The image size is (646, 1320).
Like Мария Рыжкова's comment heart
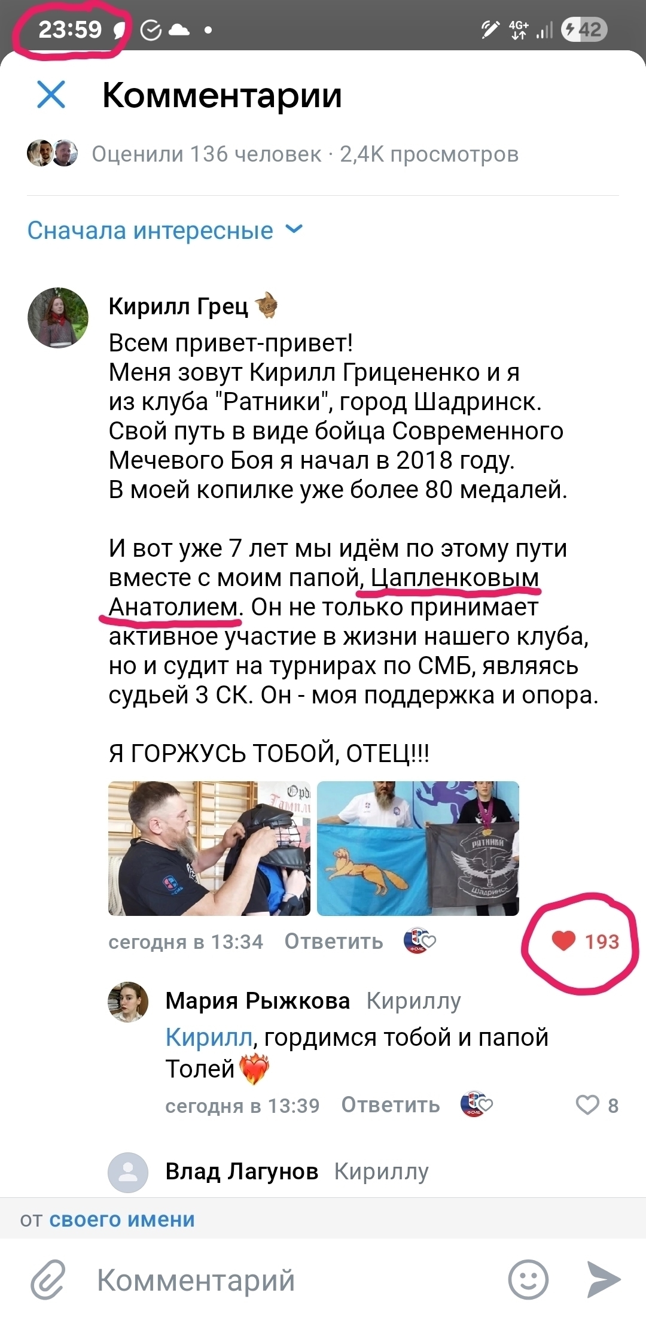(x=597, y=1105)
